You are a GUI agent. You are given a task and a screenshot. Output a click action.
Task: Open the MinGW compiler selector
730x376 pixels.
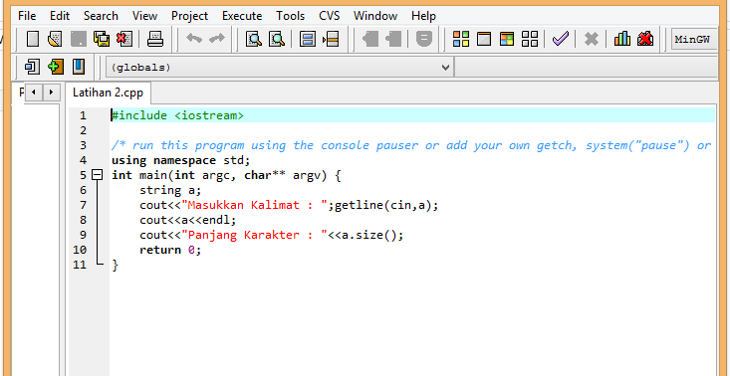coord(694,40)
